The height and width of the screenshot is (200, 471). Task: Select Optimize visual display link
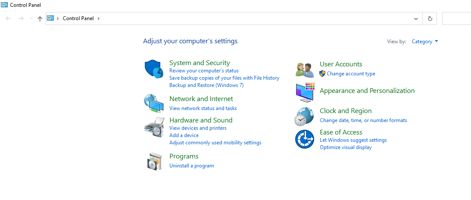coord(346,147)
